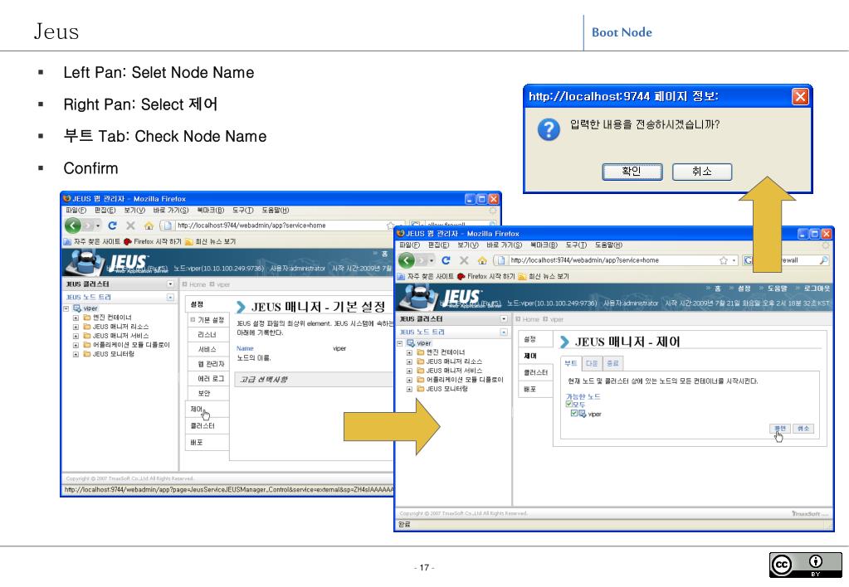Click Reload icon in 기본 설정 Firefox window

[113, 226]
